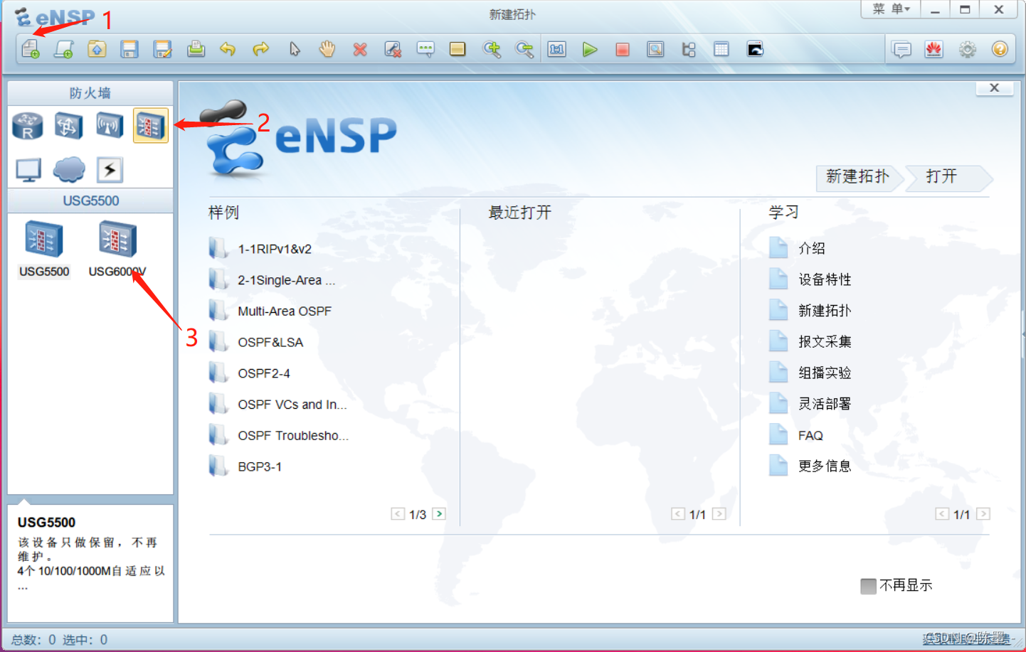Screen dimensions: 1026x652
Task: Open the console window icon
Action: (755, 49)
